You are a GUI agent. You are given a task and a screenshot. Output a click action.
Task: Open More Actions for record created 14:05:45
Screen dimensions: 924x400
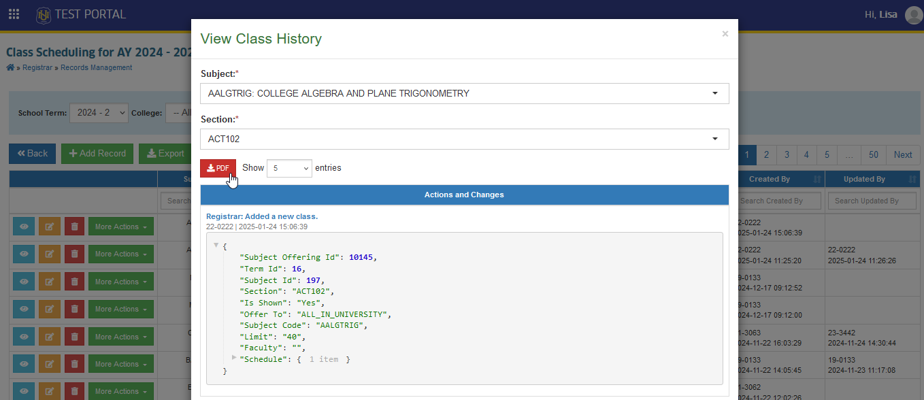pyautogui.click(x=121, y=364)
